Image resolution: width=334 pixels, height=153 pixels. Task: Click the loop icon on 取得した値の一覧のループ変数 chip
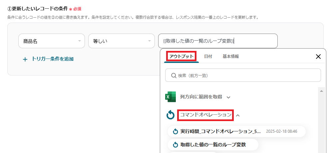click(175, 145)
